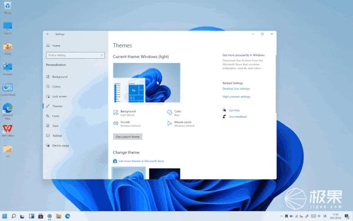353x221 pixels.
Task: Launch Edge from the taskbar
Action: [68, 216]
